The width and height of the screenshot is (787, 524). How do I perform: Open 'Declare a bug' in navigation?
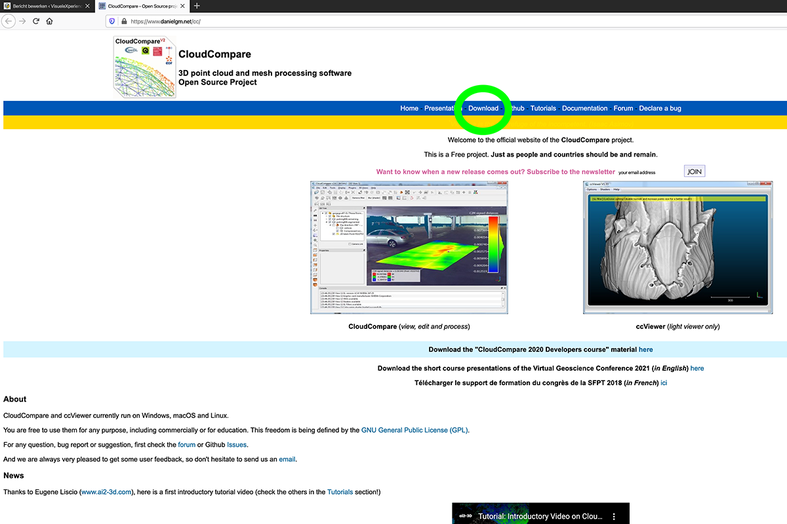(660, 108)
